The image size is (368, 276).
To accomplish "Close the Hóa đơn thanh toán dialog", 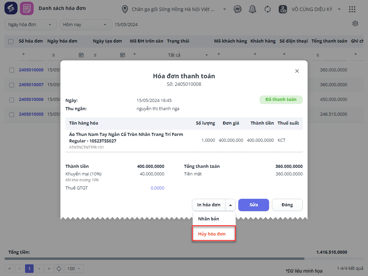I will [297, 71].
